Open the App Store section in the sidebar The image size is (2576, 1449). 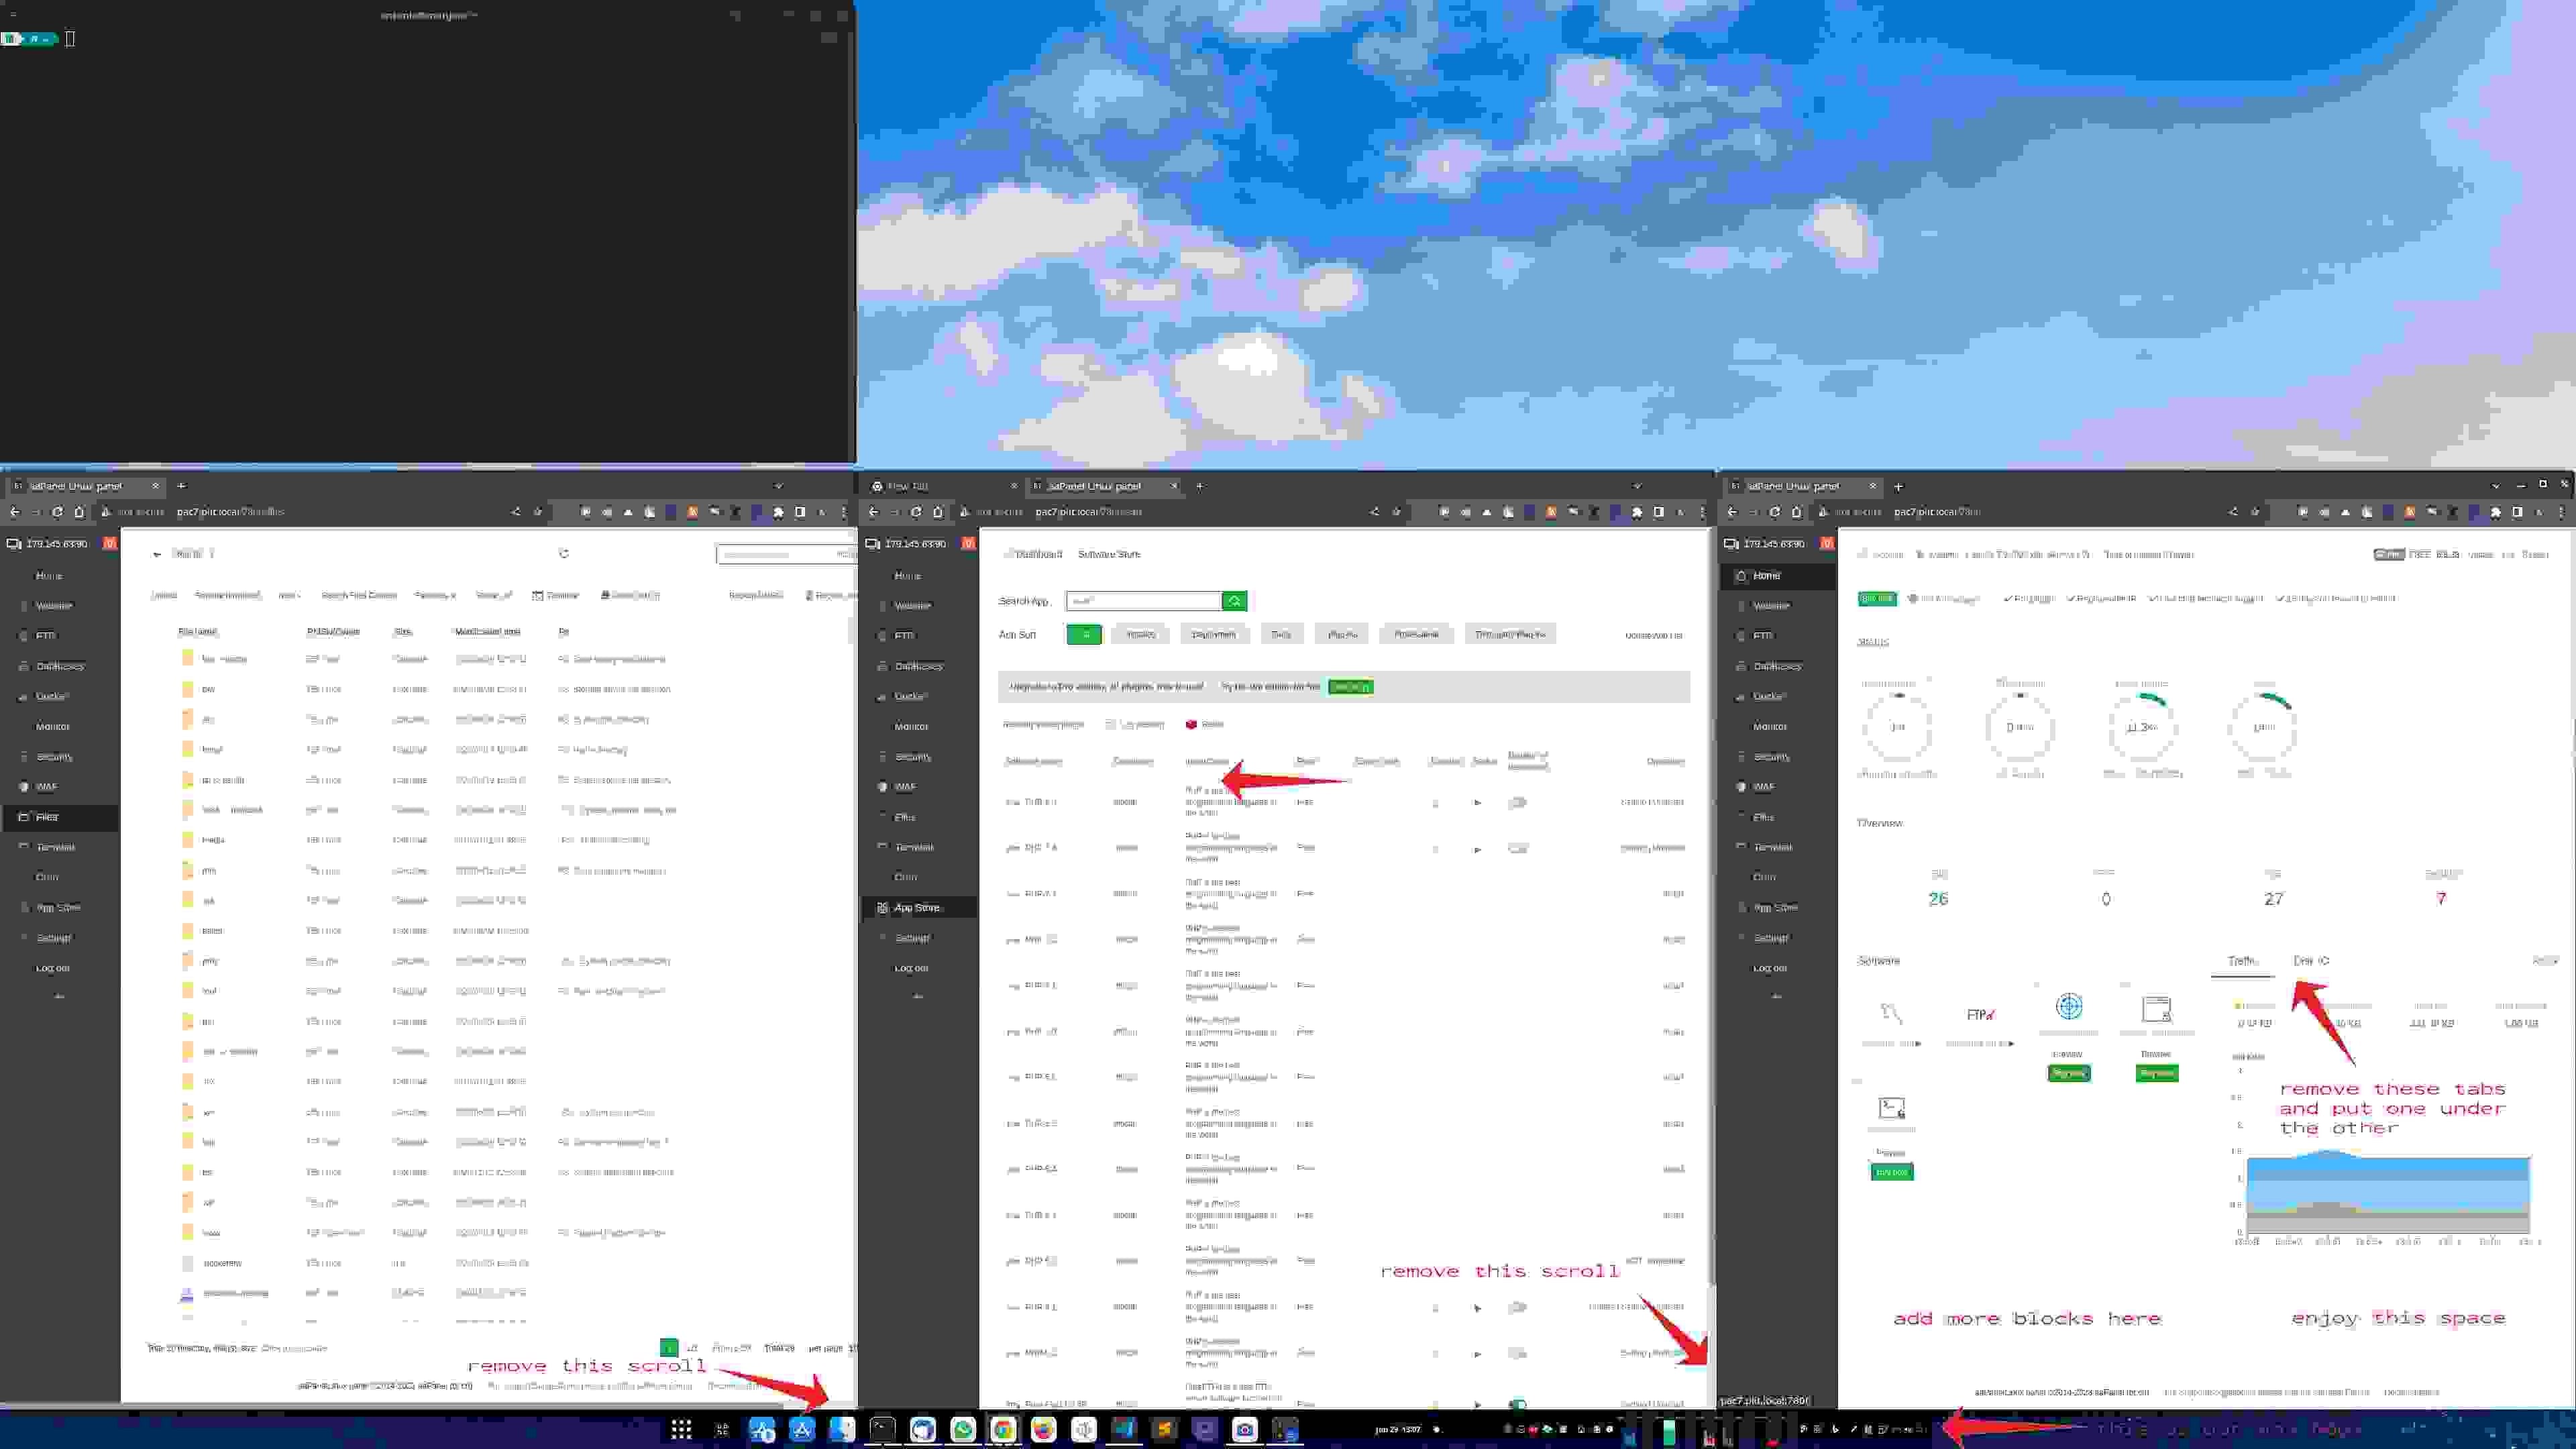pos(917,907)
